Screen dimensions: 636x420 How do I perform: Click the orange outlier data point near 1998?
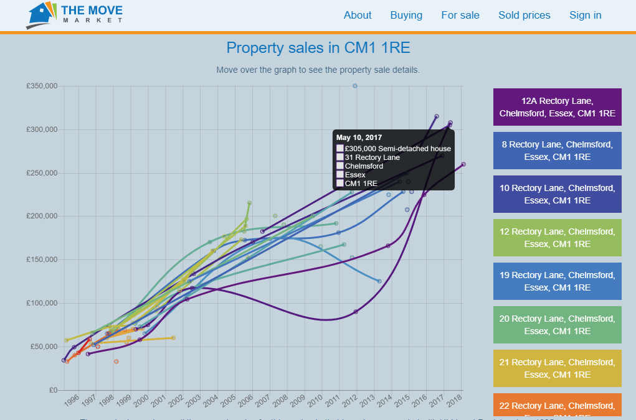click(115, 360)
